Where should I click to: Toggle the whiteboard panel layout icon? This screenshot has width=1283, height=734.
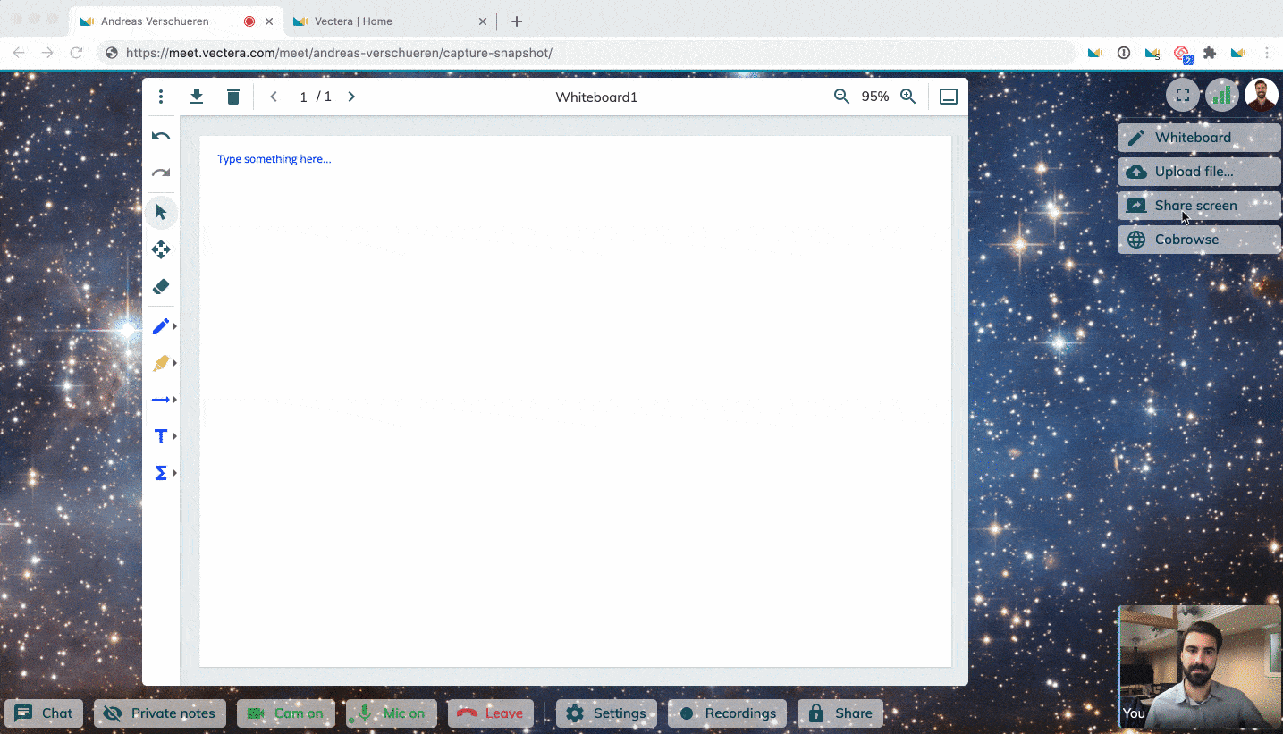(949, 97)
